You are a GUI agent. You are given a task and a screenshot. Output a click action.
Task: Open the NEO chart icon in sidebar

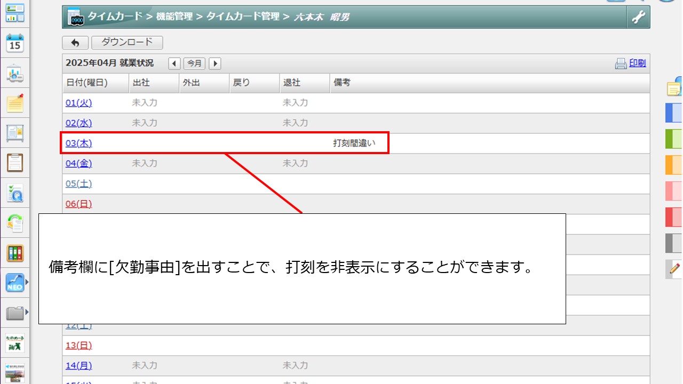coord(15,283)
